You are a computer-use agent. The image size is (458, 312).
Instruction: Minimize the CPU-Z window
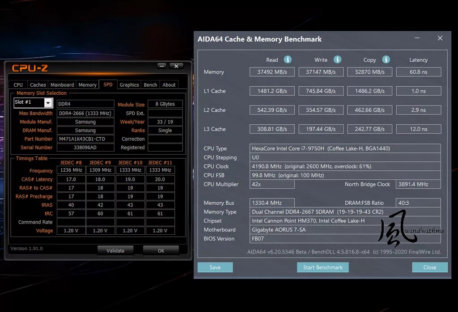tap(161, 66)
